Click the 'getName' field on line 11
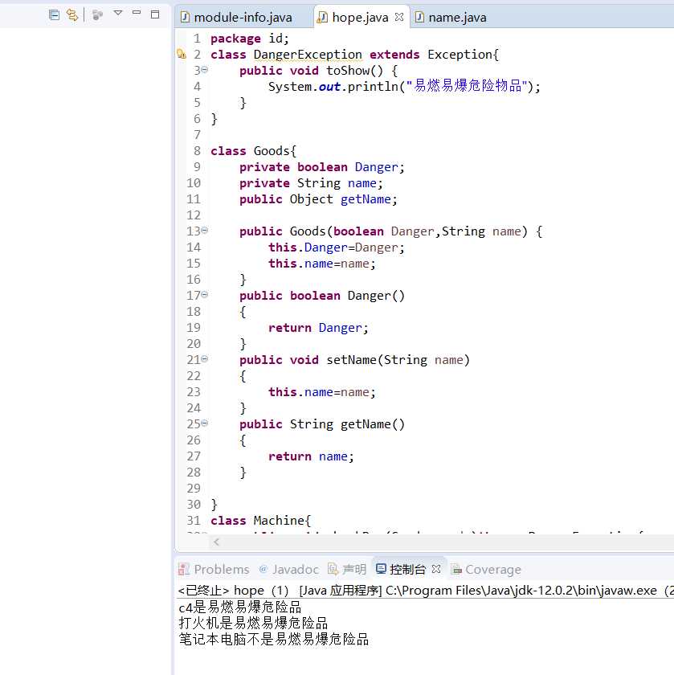The height and width of the screenshot is (675, 674). click(366, 199)
